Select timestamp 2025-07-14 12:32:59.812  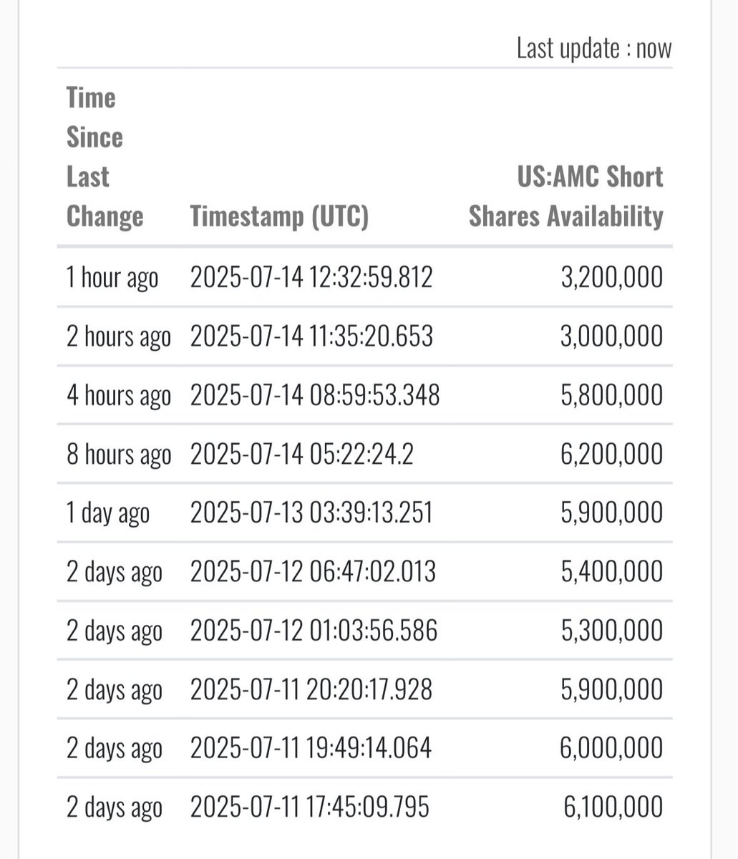point(311,277)
